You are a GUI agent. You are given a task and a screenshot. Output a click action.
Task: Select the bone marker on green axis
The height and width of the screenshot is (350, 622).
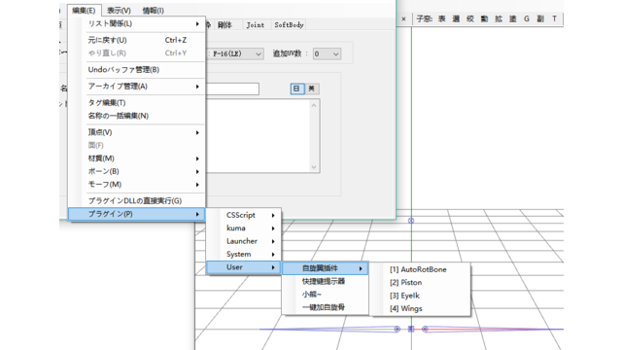coord(411,221)
